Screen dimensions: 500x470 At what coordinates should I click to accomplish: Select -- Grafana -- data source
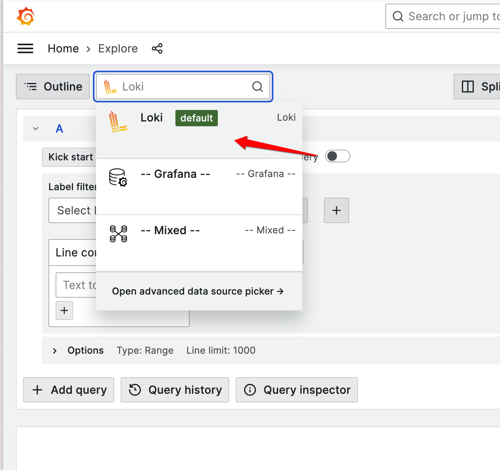pos(199,187)
